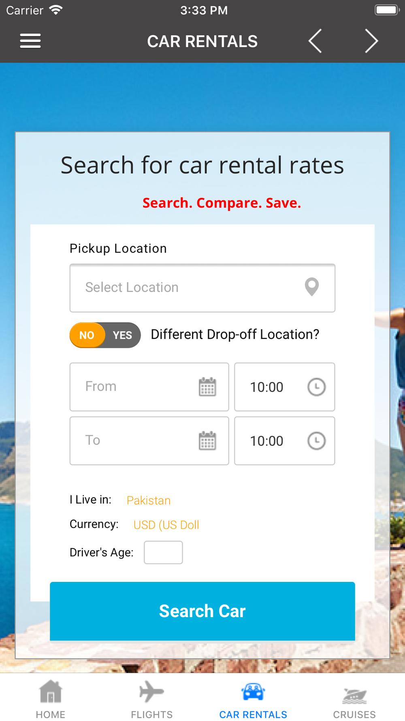Click the location pin icon

311,287
